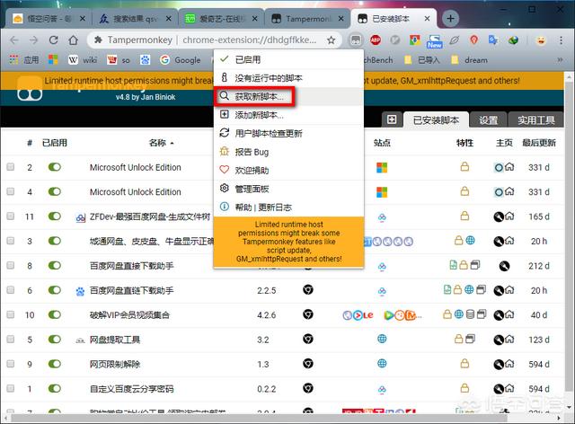Open the script 网页限制解除

click(x=115, y=364)
